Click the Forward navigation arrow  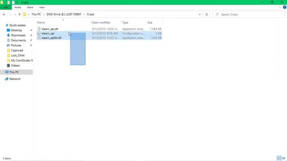tap(10, 14)
